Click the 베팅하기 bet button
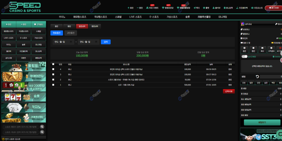This screenshot has height=141, width=282. [x=262, y=122]
